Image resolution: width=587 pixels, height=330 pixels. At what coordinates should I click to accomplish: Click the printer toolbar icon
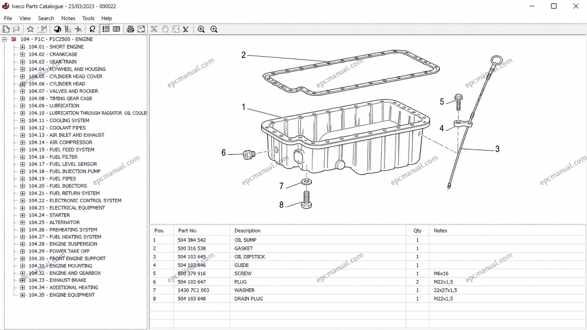pos(130,29)
